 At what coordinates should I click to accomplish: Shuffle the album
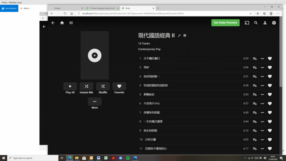[103, 86]
